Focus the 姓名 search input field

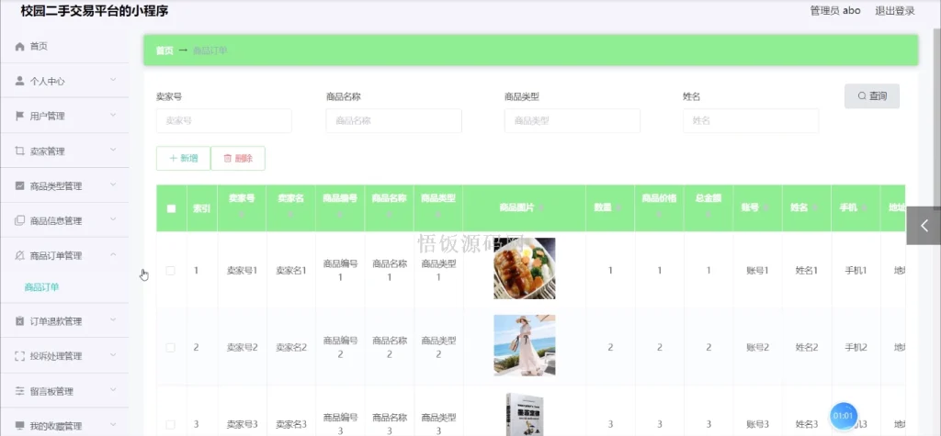tap(751, 120)
